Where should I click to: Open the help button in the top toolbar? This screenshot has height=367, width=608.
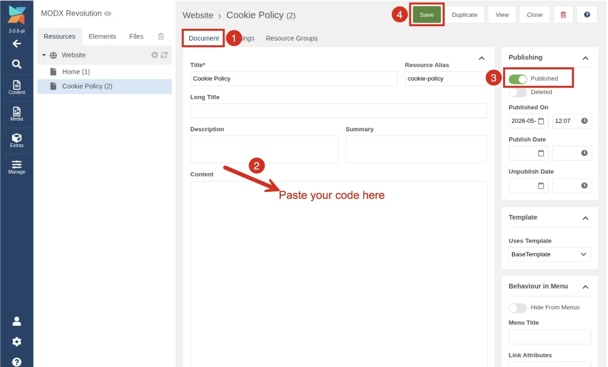point(587,15)
